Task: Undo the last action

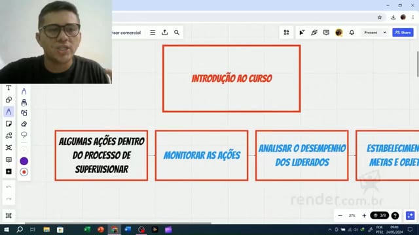Action: click(x=9, y=187)
